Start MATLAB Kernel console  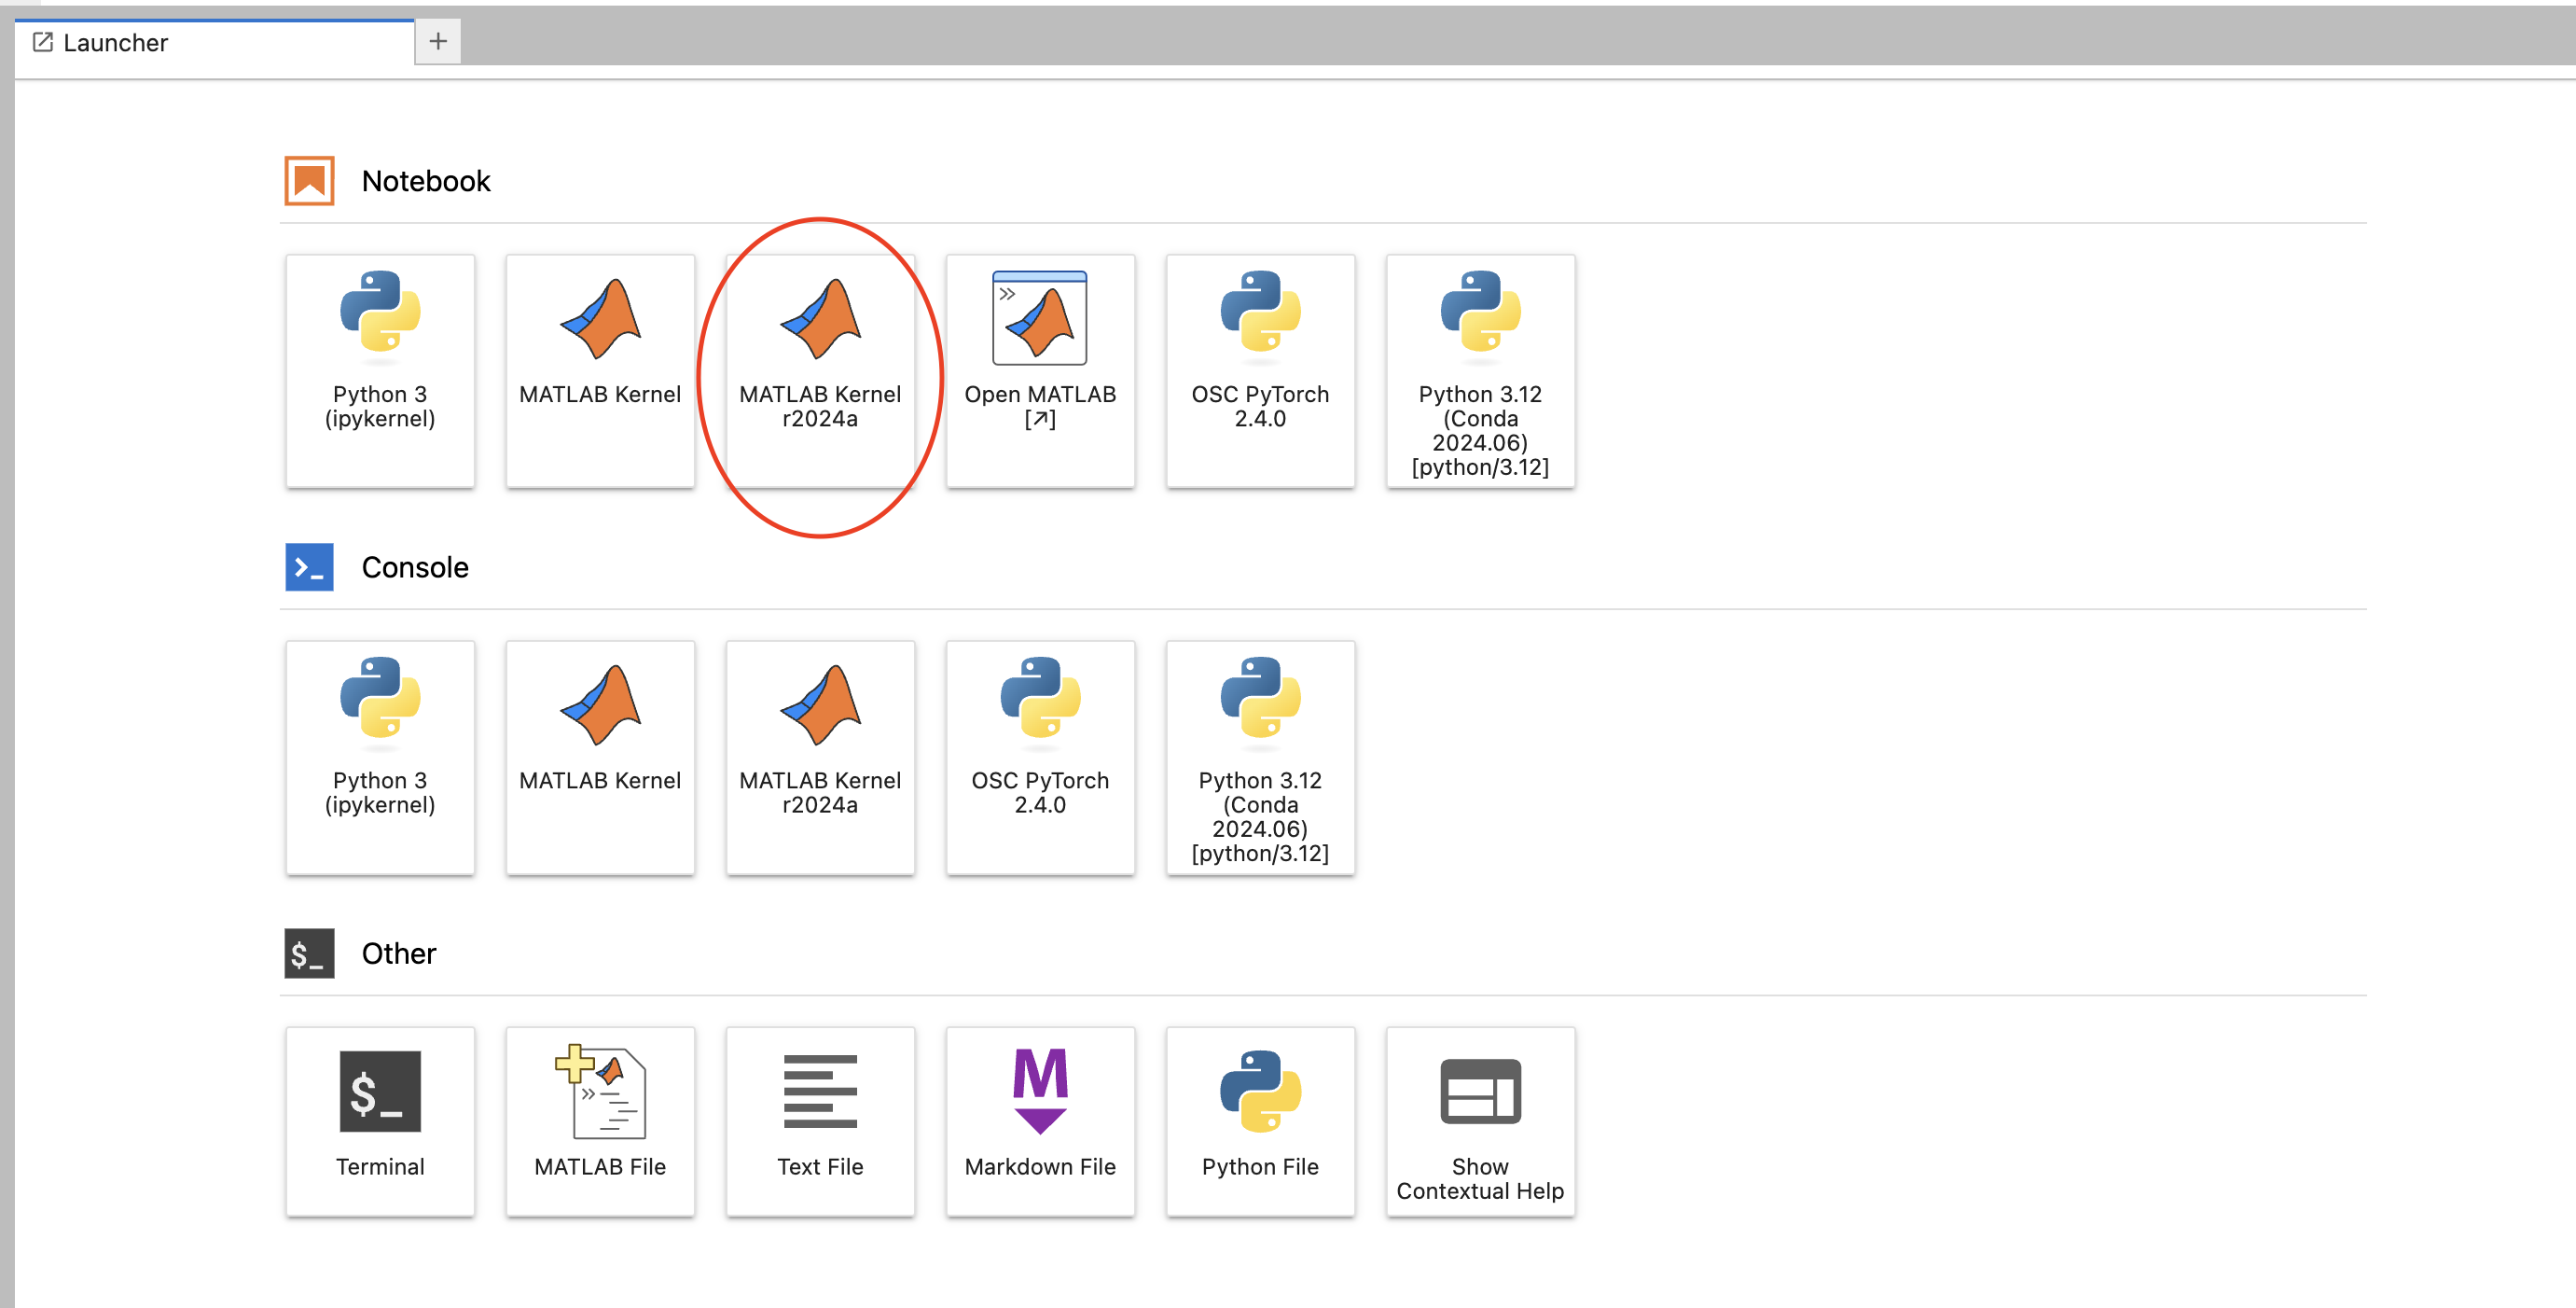point(600,757)
